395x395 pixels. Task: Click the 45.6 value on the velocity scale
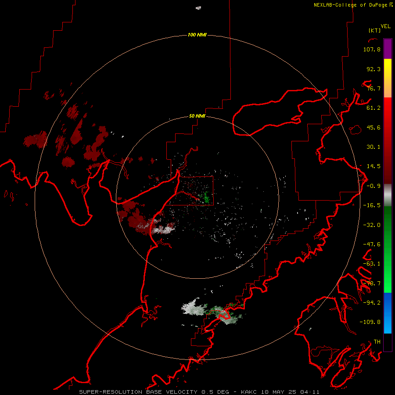373,127
